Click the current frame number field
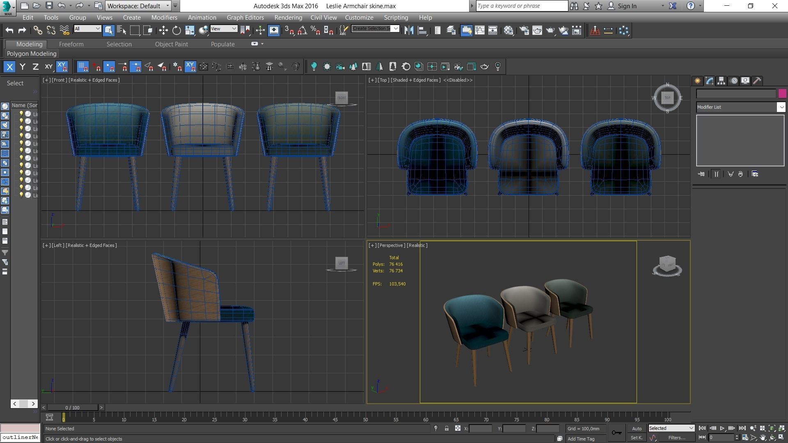 [721, 438]
